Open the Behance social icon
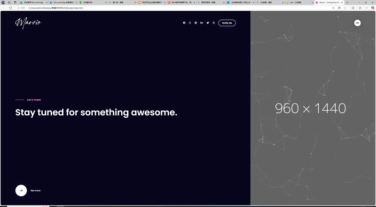Viewport: 376px width, 207px height. click(202, 23)
